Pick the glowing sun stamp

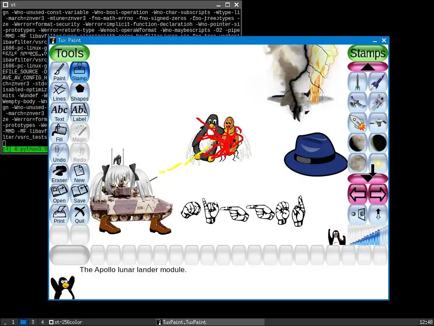pyautogui.click(x=378, y=163)
